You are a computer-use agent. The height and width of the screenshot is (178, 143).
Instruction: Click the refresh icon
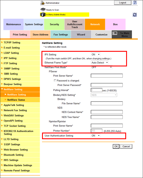pyautogui.click(x=135, y=15)
